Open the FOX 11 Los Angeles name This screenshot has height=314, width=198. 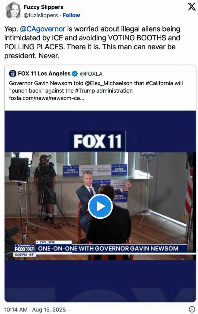[44, 73]
